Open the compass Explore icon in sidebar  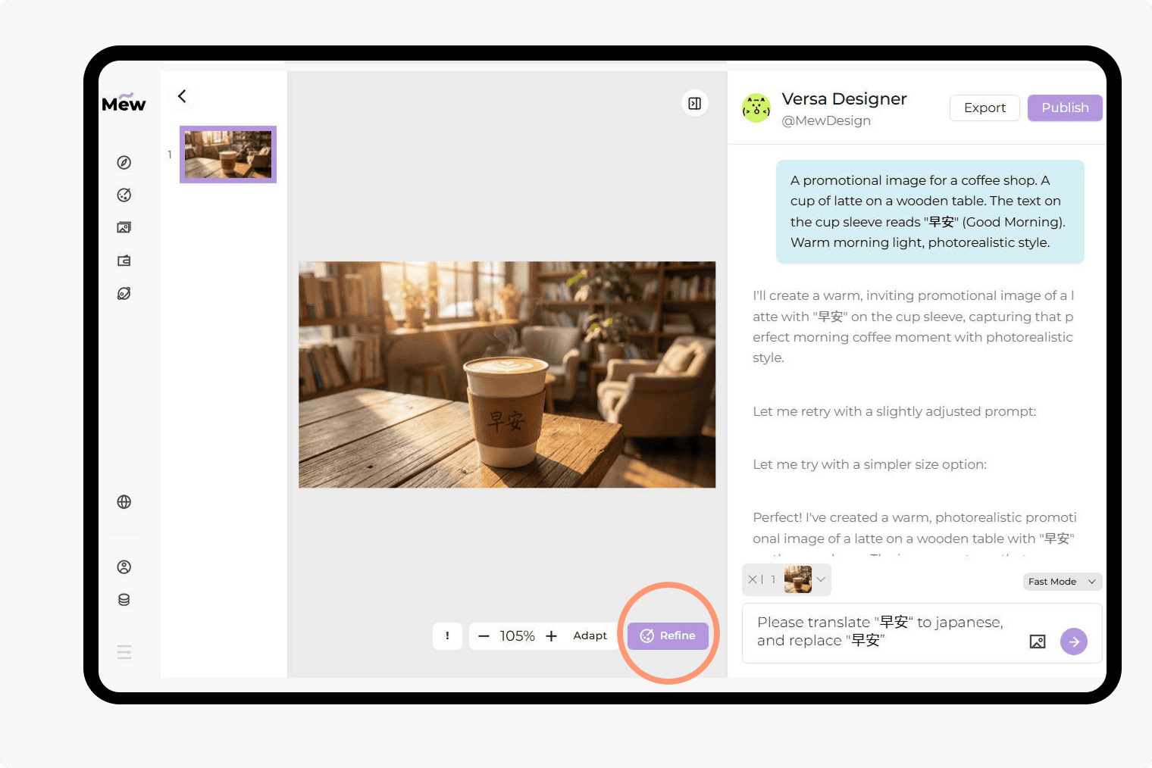[x=124, y=163]
